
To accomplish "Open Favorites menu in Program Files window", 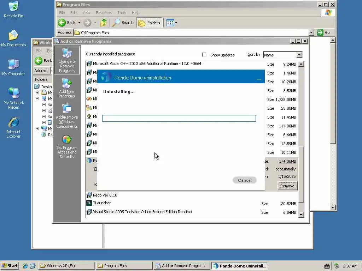I will (104, 13).
